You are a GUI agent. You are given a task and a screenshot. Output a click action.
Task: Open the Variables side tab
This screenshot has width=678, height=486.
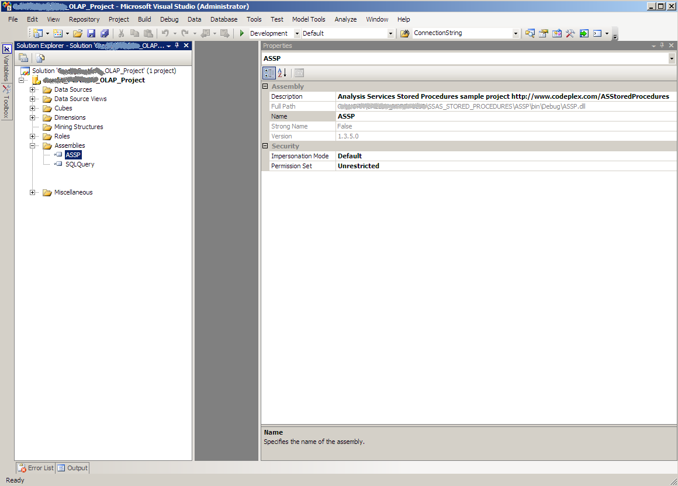[6, 63]
